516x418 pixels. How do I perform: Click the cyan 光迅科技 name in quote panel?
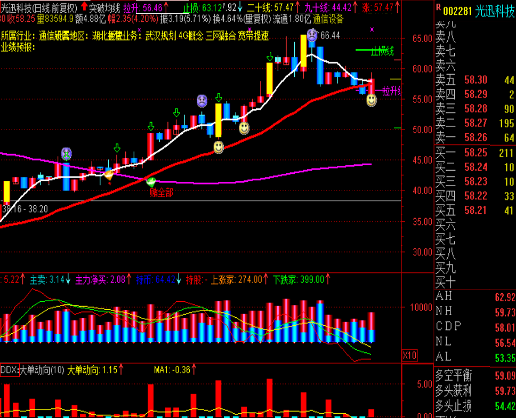tap(495, 12)
